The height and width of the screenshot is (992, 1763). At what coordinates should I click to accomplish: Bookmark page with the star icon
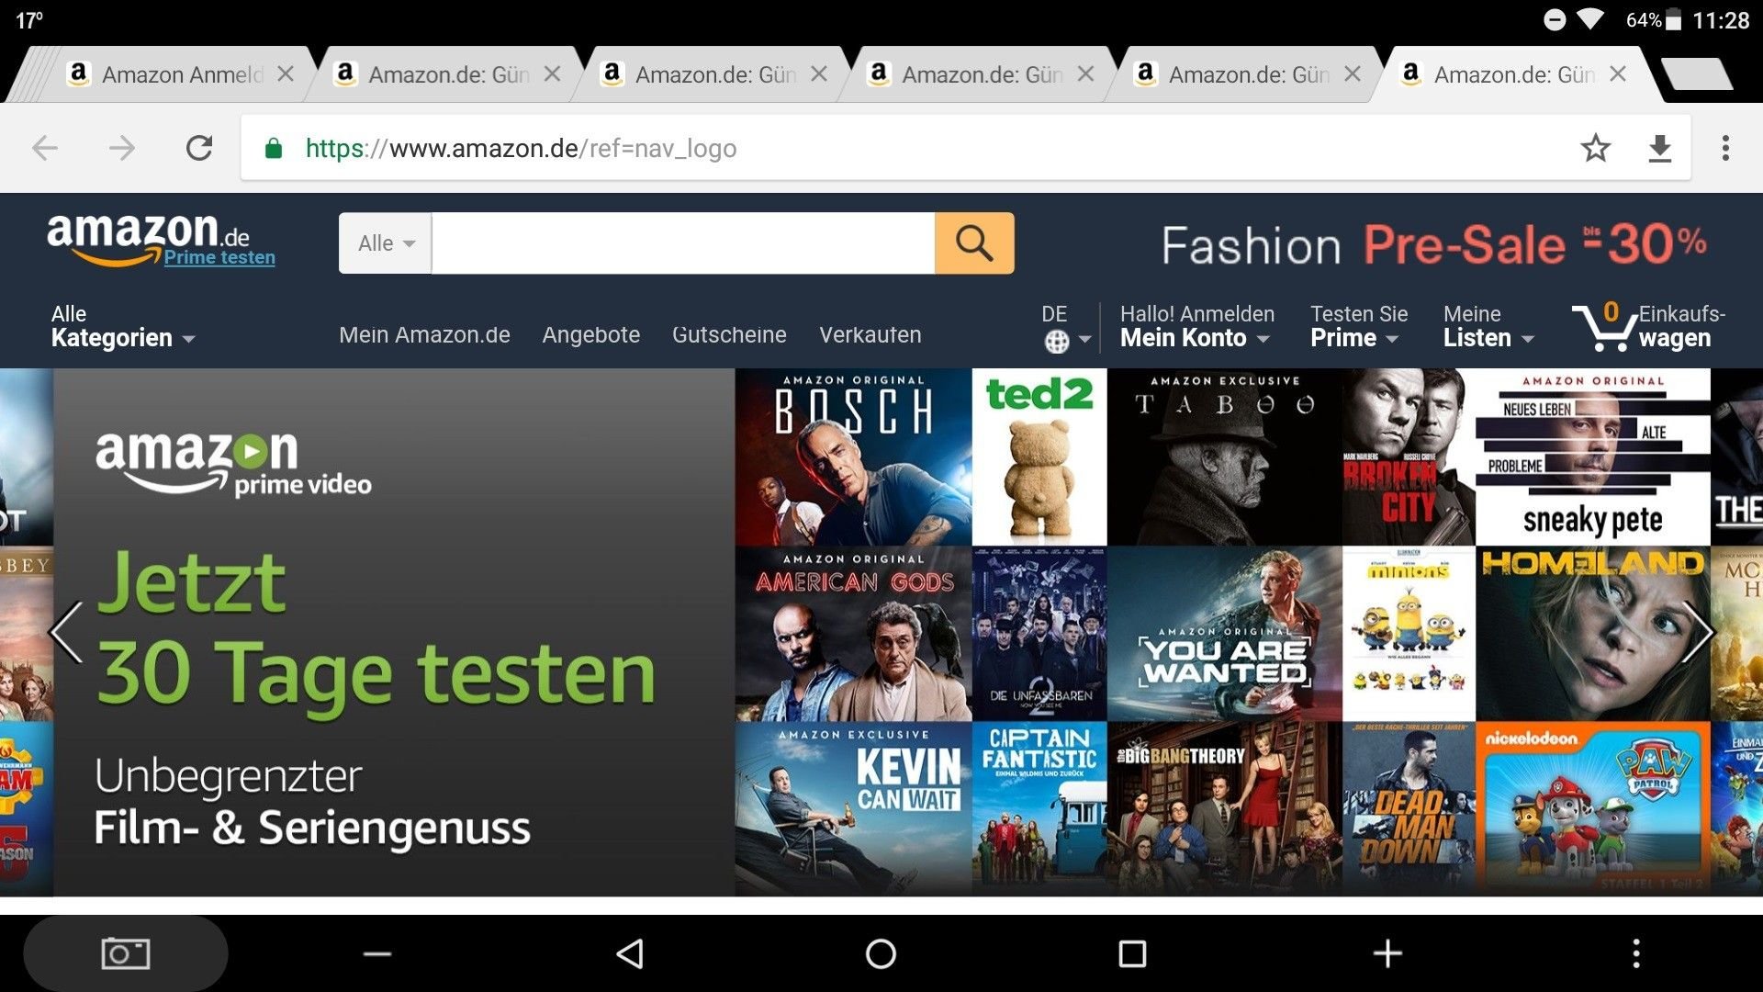click(x=1595, y=148)
